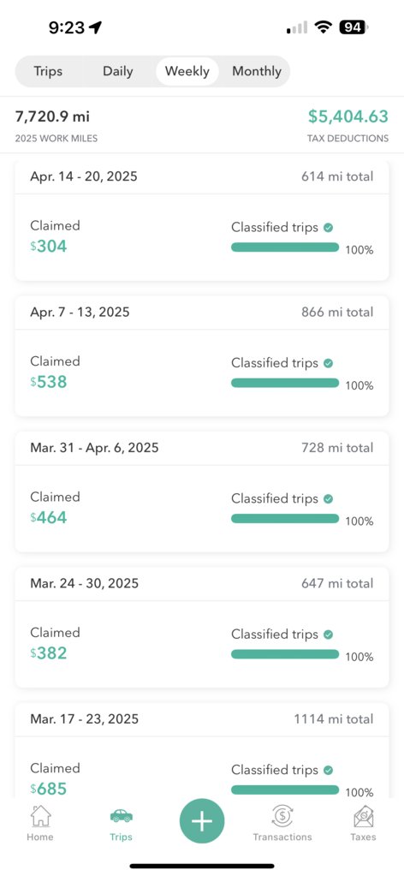The width and height of the screenshot is (404, 876).
Task: Open the Taxes envelope icon
Action: pos(363,816)
